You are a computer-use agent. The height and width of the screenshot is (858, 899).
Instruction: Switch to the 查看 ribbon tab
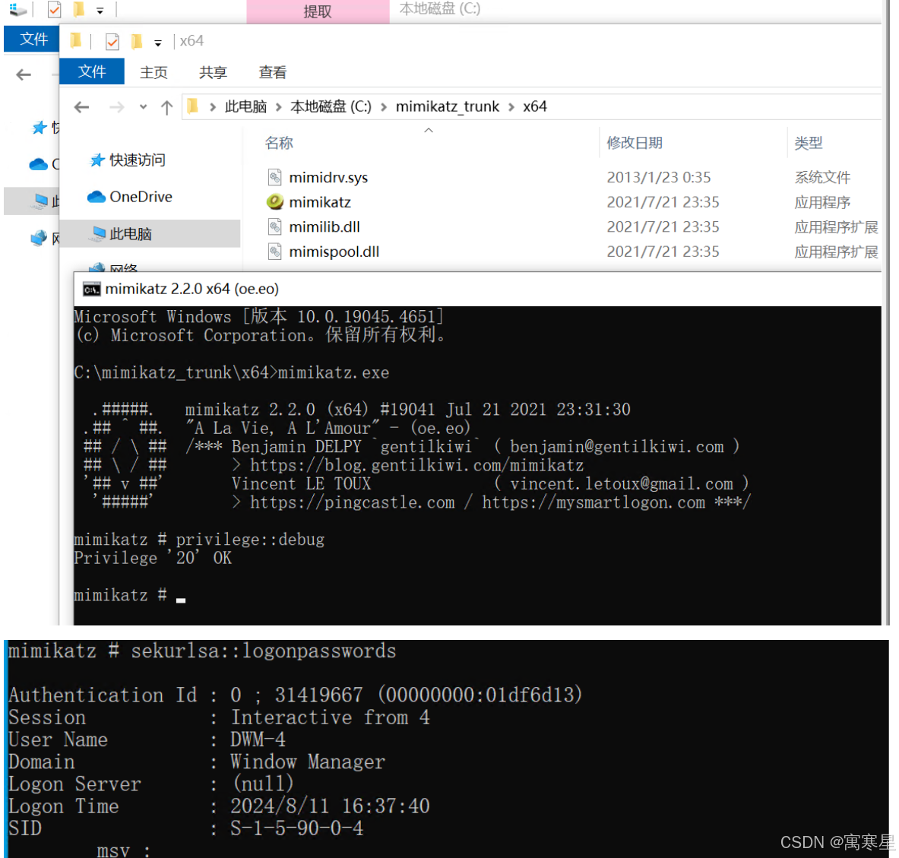click(272, 72)
